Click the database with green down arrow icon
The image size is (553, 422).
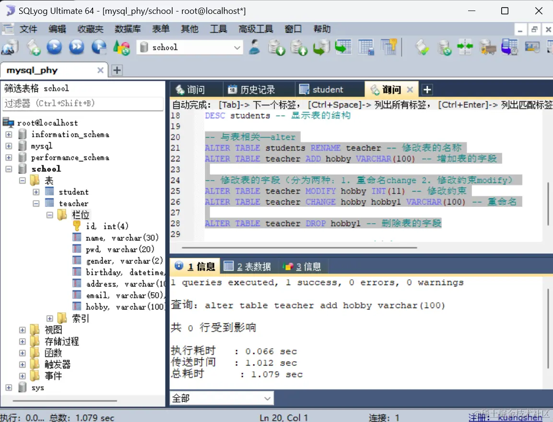pos(276,47)
